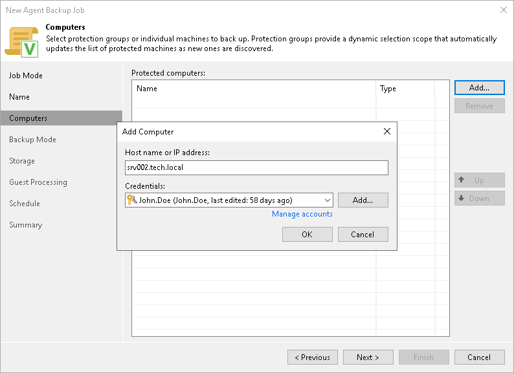The image size is (514, 373).
Task: Click the key icon beside John.Doe credentials
Action: [131, 200]
